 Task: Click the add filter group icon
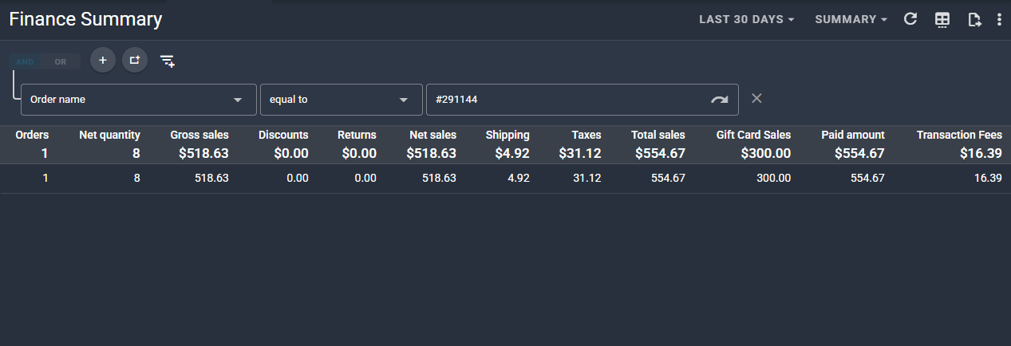[135, 61]
